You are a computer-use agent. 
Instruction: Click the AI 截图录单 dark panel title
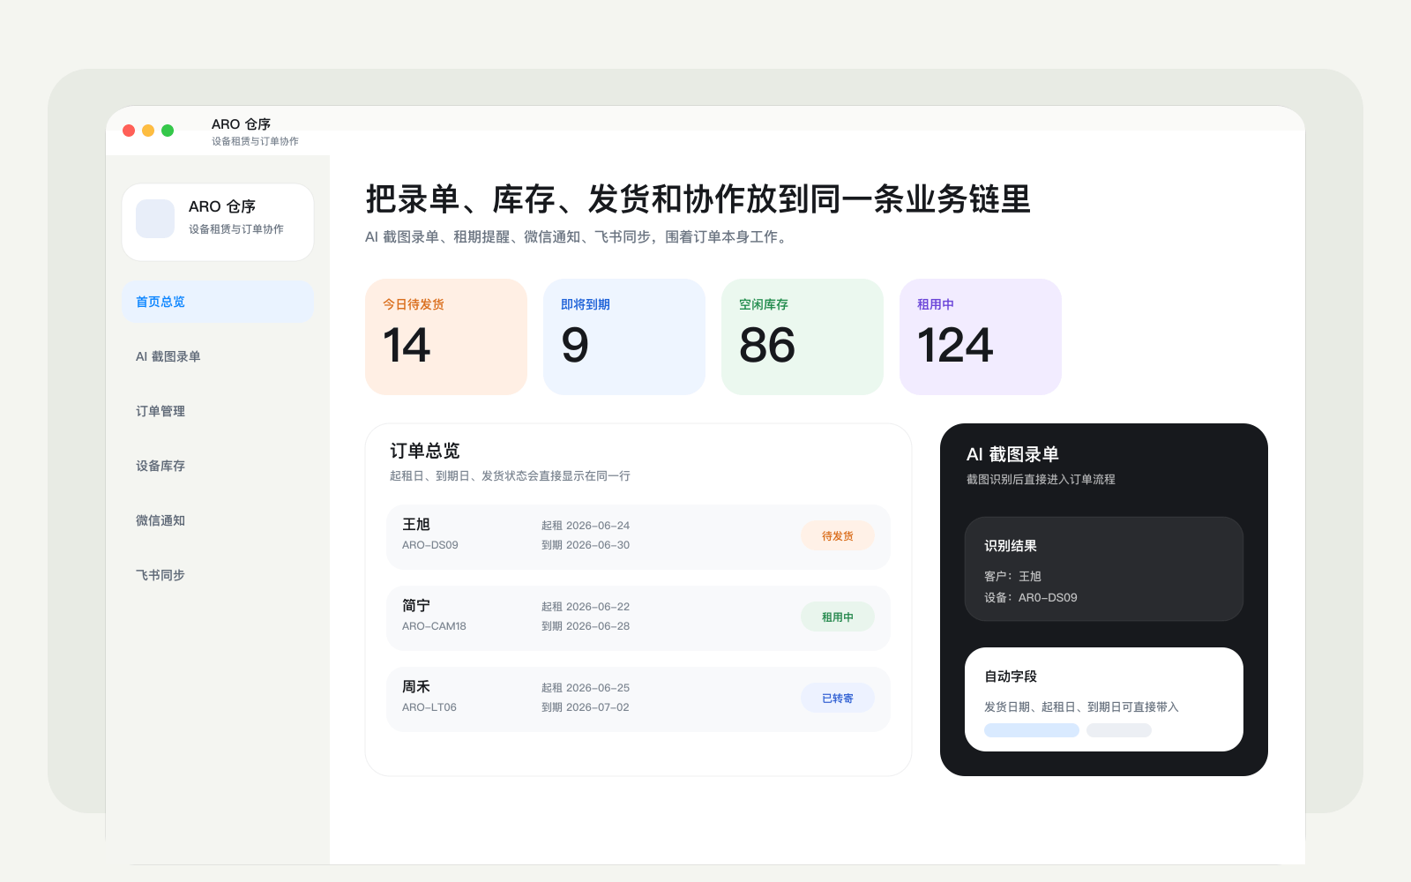(x=1012, y=454)
